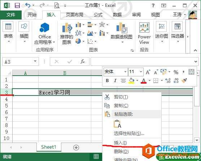Viewport: 201px width, 161px height.
Task: Open the Name Box dropdown arrow
Action: click(x=35, y=61)
